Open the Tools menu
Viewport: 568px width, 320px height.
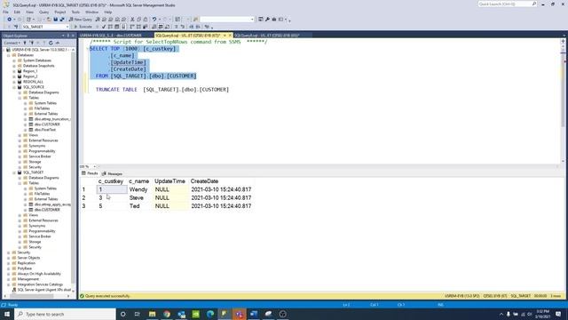point(75,12)
